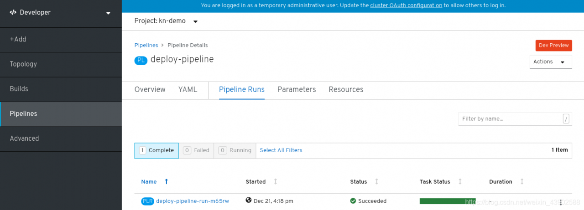Open kebab menu for deploy-pipeline-run-m65rw
The height and width of the screenshot is (210, 584).
[x=561, y=201]
